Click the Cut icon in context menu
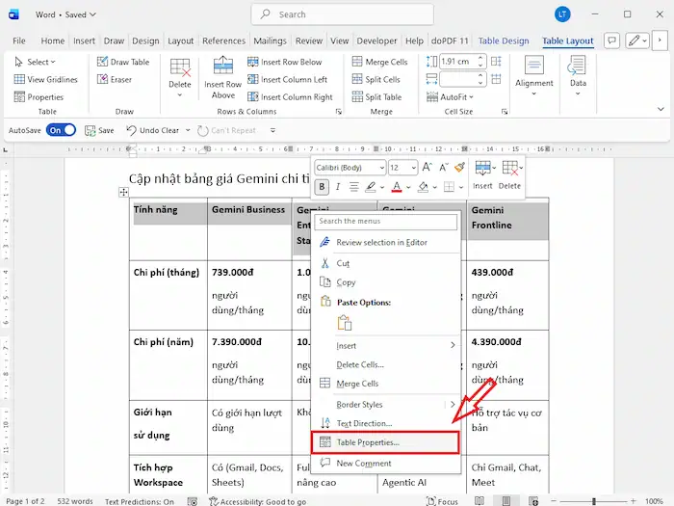674x506 pixels. coord(325,263)
